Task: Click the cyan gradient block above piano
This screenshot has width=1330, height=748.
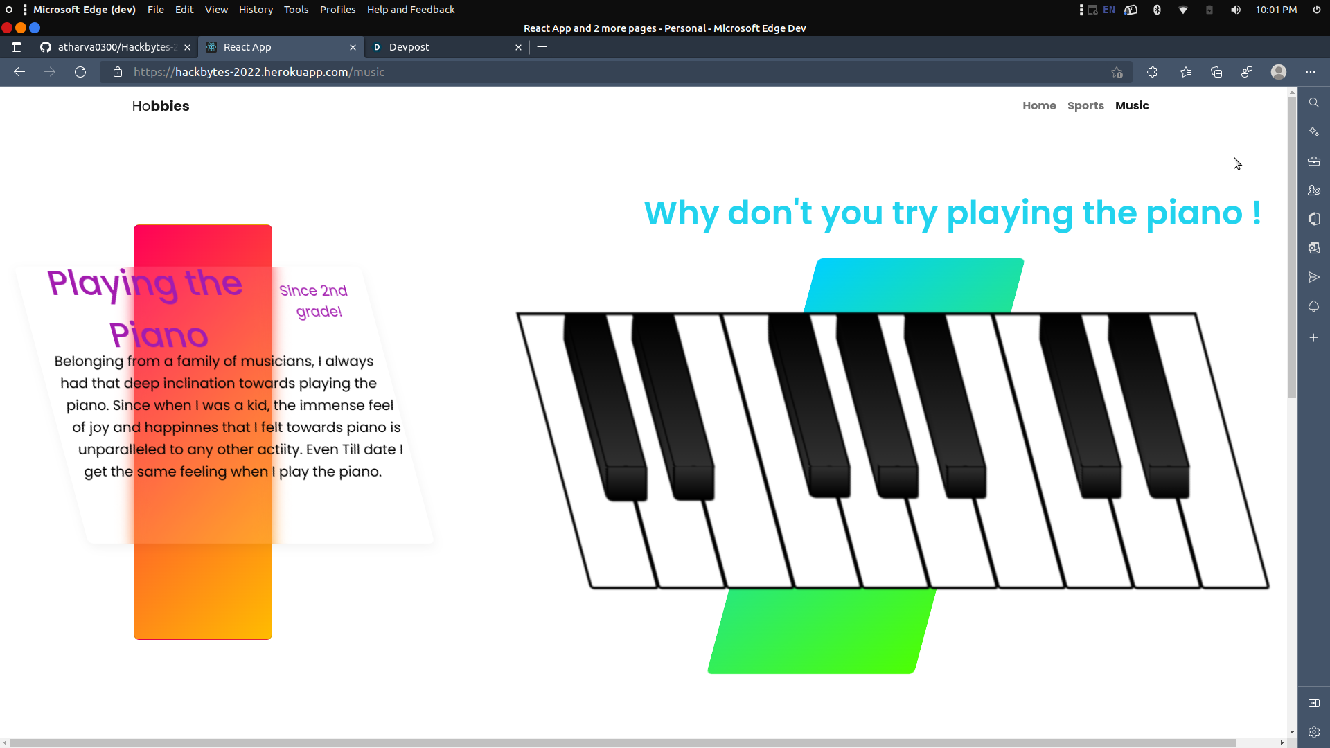Action: [x=914, y=285]
